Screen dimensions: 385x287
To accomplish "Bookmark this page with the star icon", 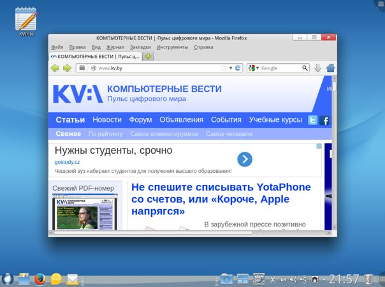I will tap(224, 68).
